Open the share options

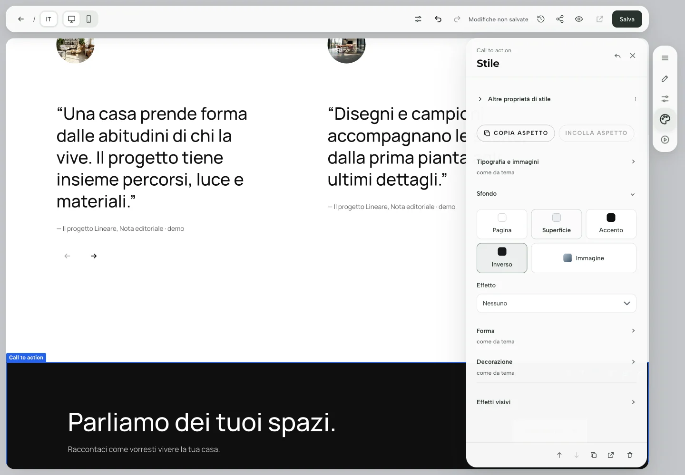point(560,19)
